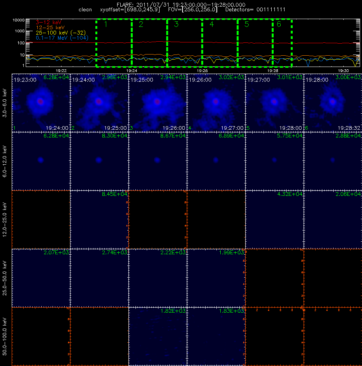Image resolution: width=362 pixels, height=366 pixels.
Task: Click interval number 6 in the light curve
Action: click(x=279, y=24)
